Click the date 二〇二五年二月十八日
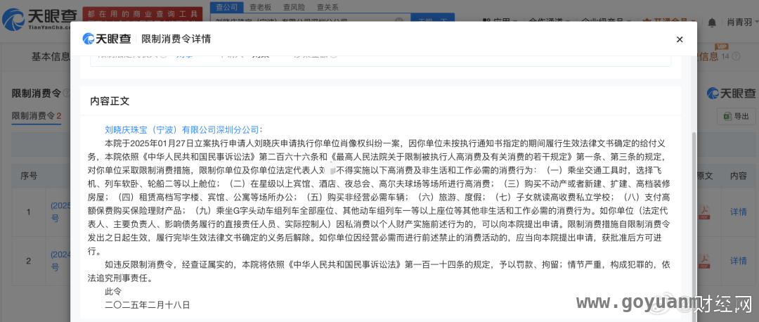Viewport: 759px width, 322px height. (x=147, y=305)
